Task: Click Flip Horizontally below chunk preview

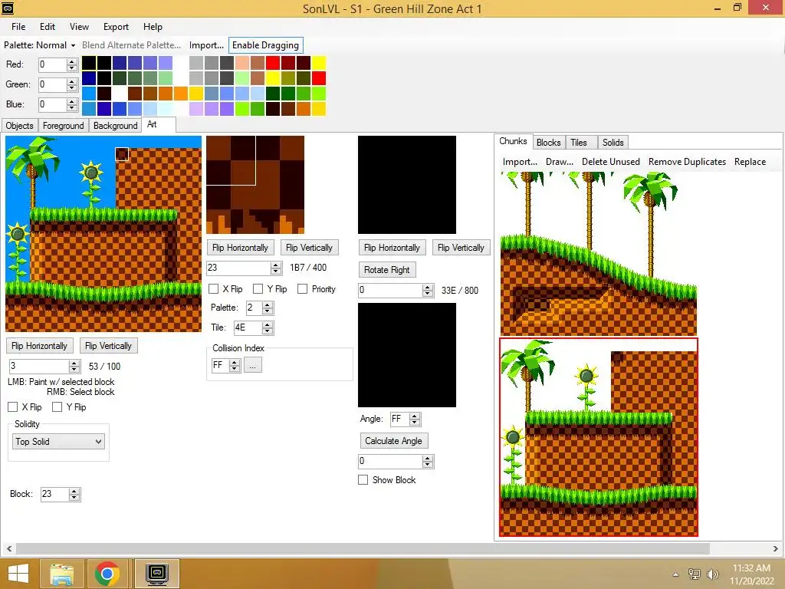Action: pyautogui.click(x=40, y=346)
